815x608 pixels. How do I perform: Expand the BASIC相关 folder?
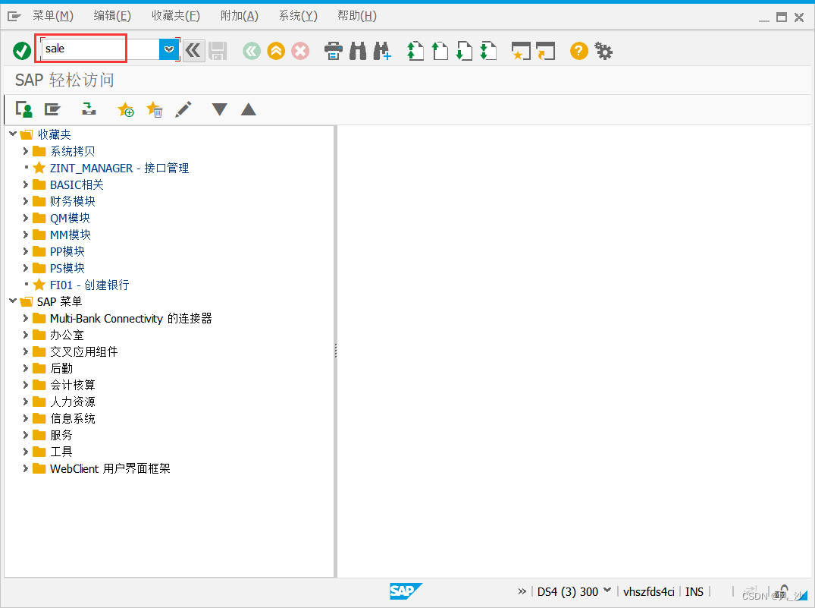click(x=26, y=184)
